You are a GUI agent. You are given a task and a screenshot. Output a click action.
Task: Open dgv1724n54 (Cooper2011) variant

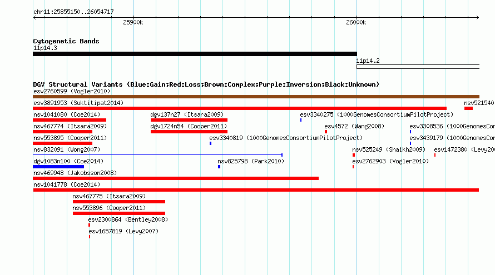pos(189,127)
